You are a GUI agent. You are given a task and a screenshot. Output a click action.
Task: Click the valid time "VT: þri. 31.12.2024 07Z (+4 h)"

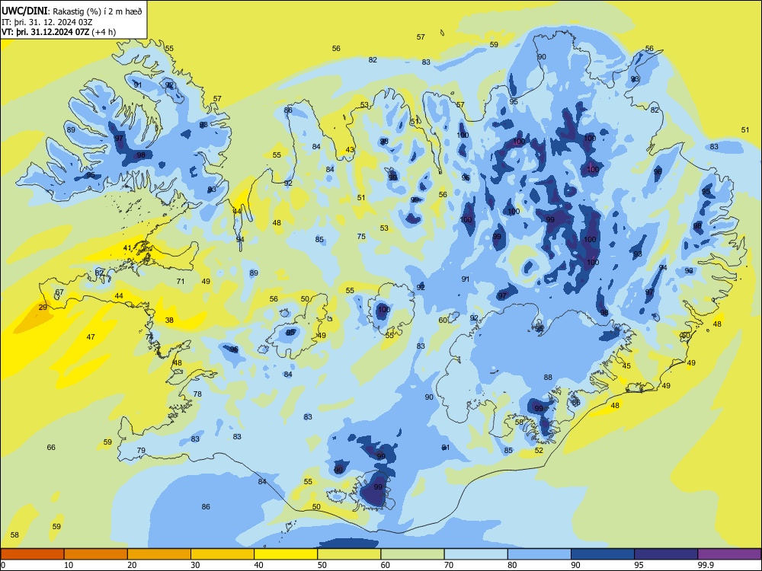click(59, 32)
